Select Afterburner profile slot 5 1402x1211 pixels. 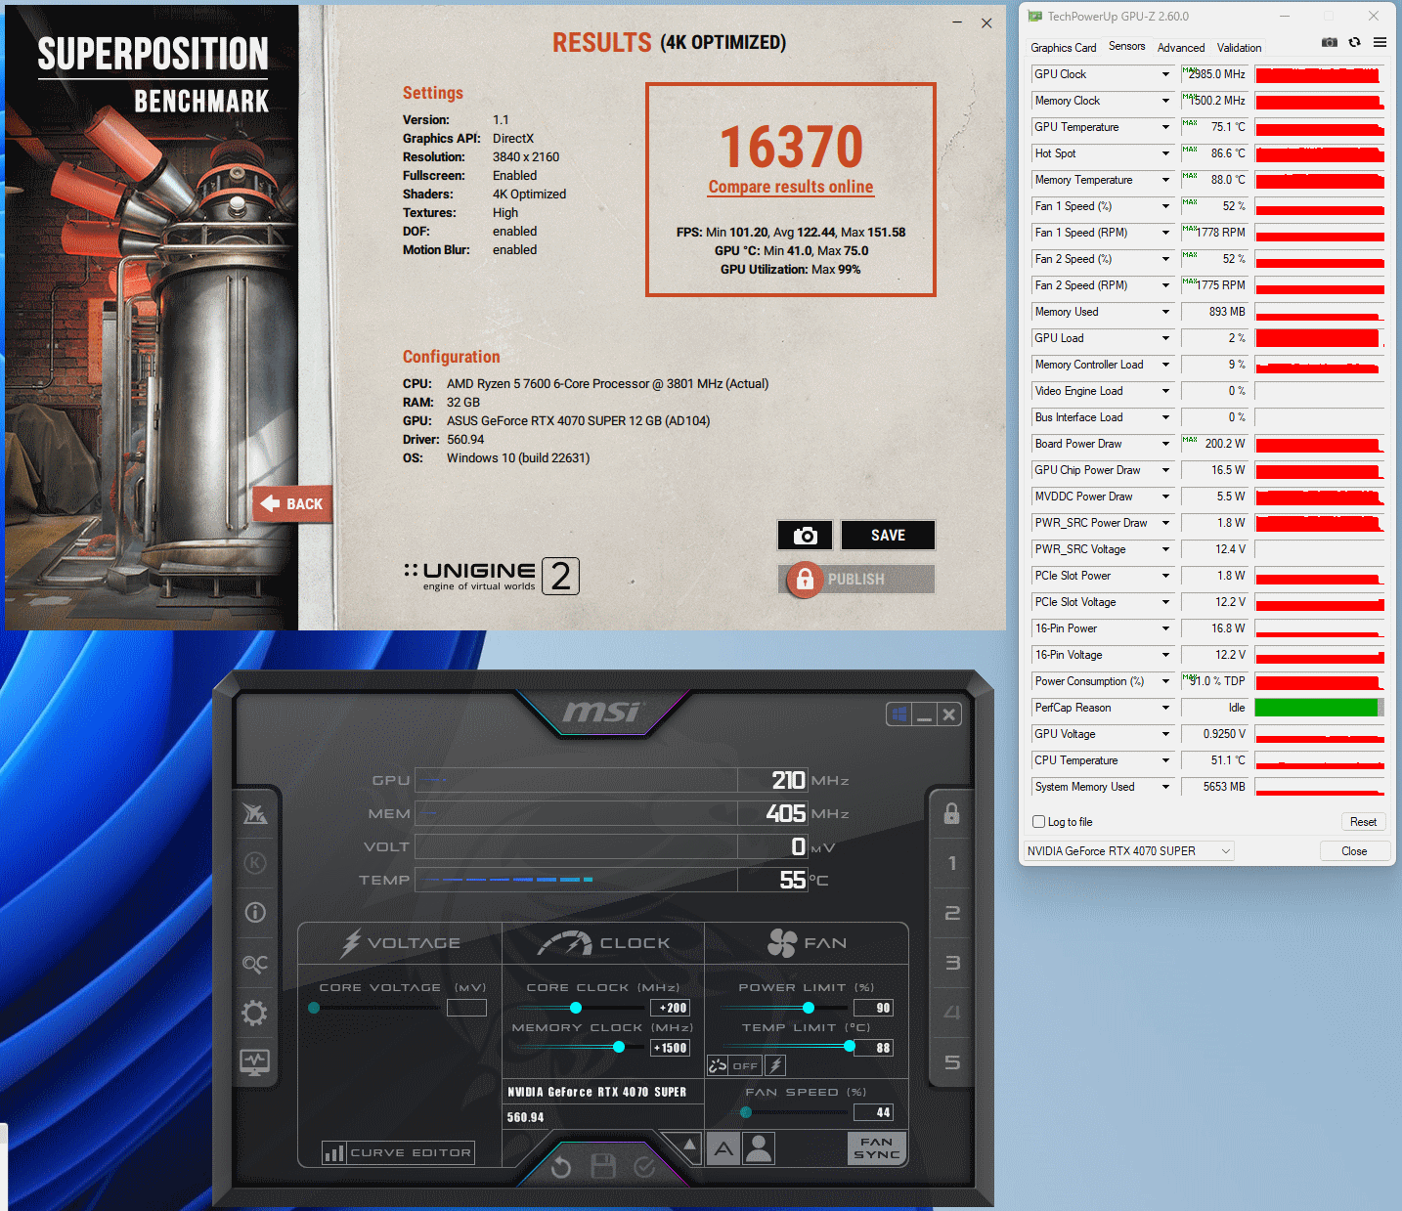tap(952, 1062)
